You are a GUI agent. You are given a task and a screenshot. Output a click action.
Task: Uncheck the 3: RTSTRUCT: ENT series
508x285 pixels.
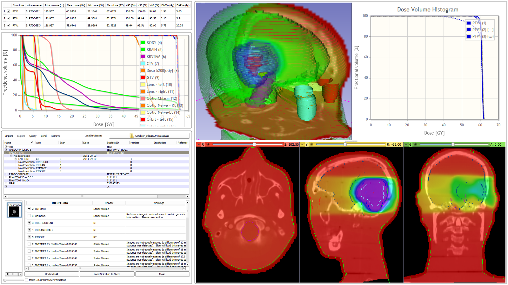pos(29,223)
